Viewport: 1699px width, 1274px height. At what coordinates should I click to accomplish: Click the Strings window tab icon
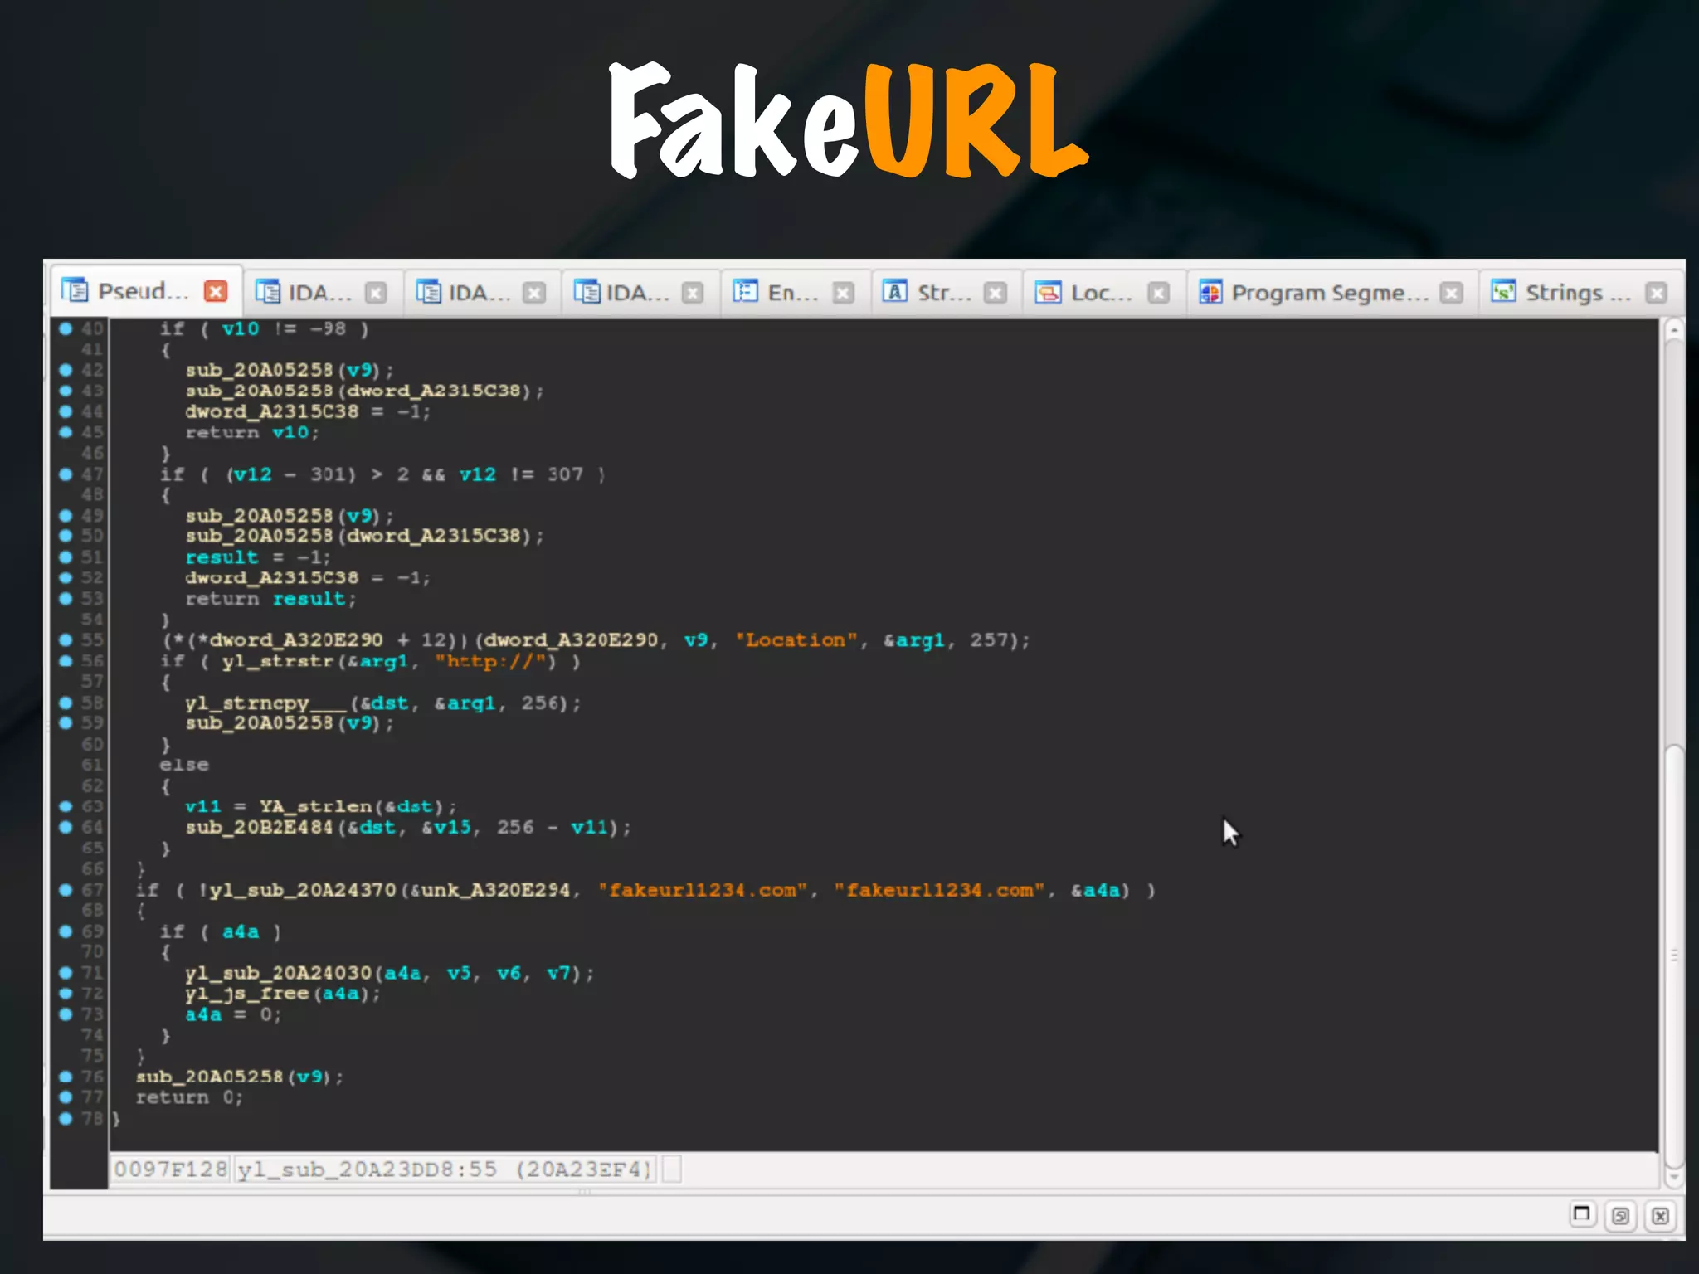click(x=1503, y=291)
